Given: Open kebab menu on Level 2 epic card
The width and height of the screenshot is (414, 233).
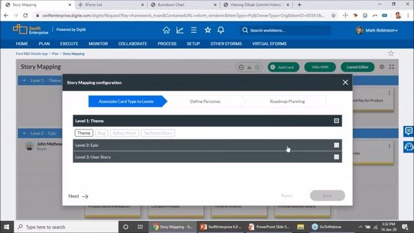Looking at the screenshot, I should click(x=389, y=146).
